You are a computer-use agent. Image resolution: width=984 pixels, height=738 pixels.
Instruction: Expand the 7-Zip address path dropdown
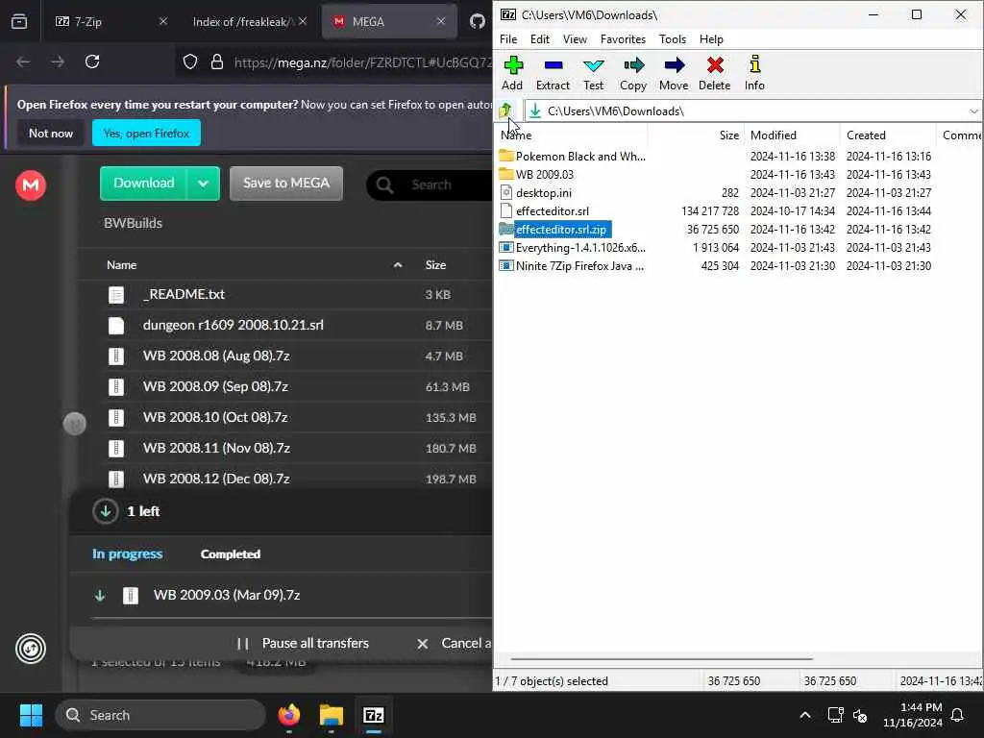[973, 111]
